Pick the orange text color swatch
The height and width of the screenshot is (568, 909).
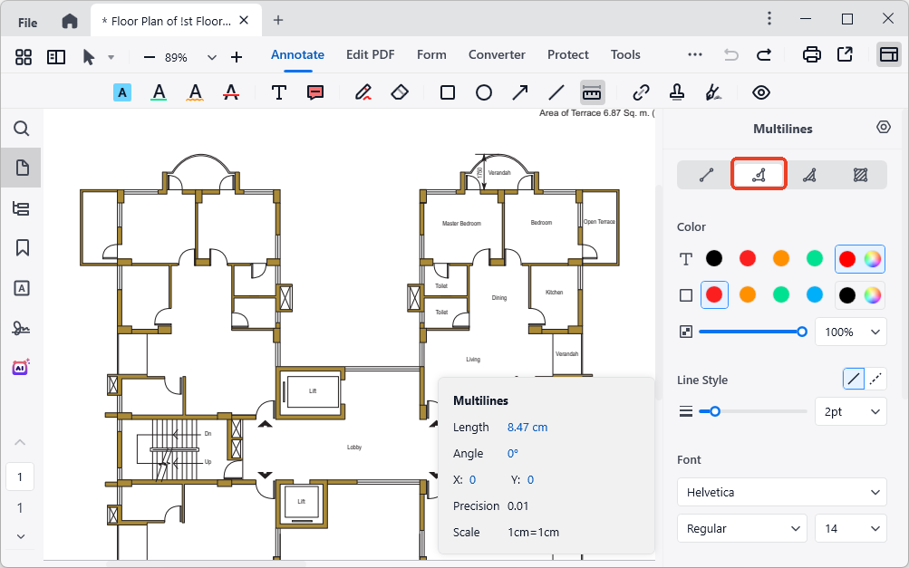coord(781,259)
